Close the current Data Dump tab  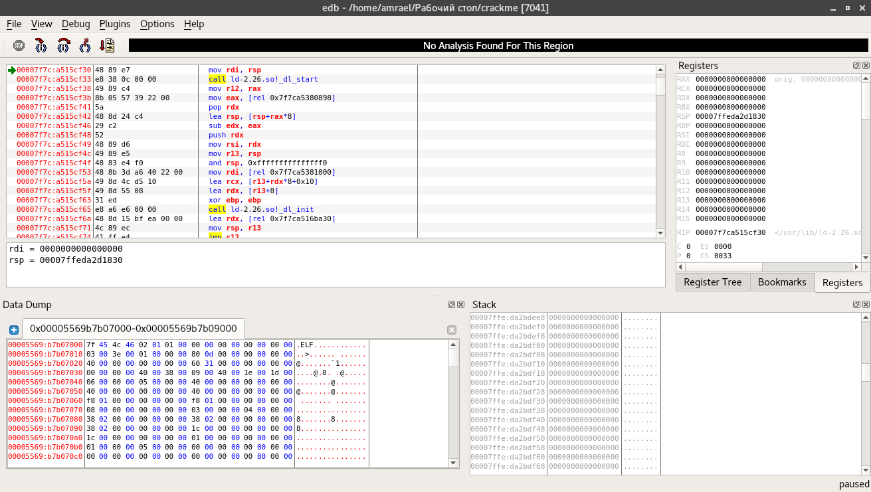(452, 330)
